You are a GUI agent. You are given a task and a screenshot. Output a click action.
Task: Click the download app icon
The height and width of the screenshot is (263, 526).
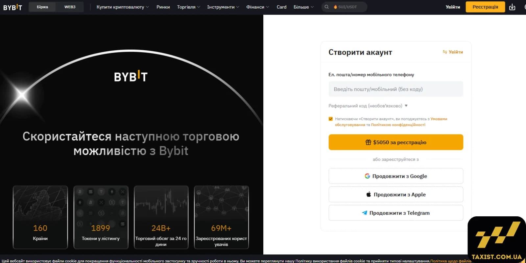click(512, 7)
